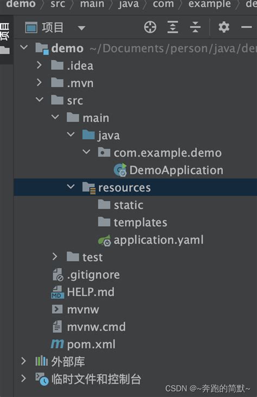
Task: Open the 项目 view dropdown
Action: [81, 28]
